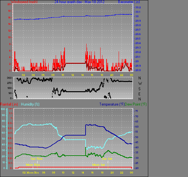This screenshot has width=188, height=177.
Task: Click Moon Rise text on bottom time axis
Action: pos(33,173)
